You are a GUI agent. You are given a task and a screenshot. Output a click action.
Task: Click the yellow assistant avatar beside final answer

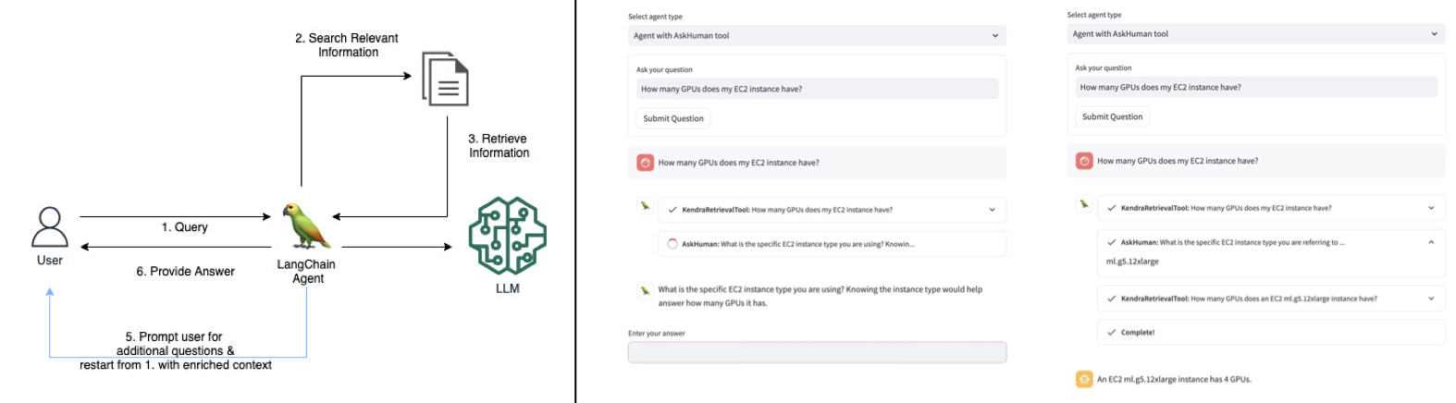pos(1083,379)
